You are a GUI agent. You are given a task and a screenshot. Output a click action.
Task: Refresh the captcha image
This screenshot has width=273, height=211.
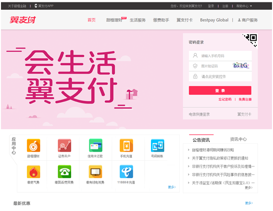click(x=241, y=66)
